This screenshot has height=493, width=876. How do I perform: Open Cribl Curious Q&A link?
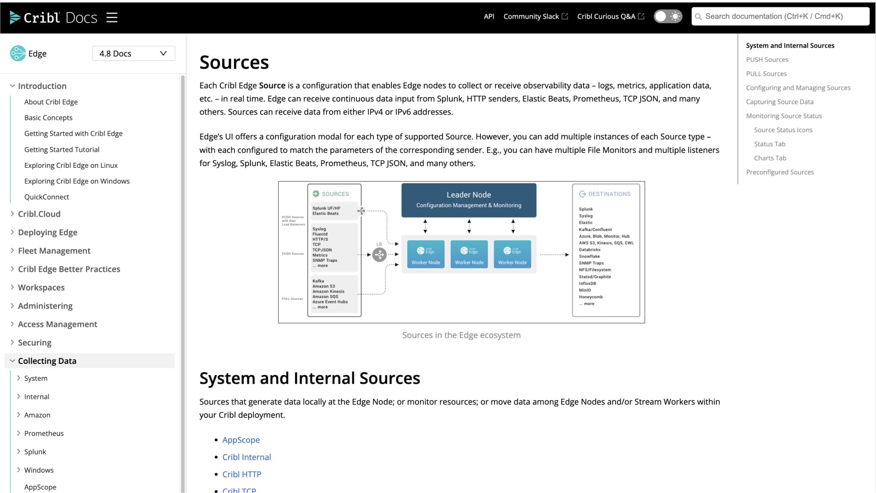click(x=606, y=16)
